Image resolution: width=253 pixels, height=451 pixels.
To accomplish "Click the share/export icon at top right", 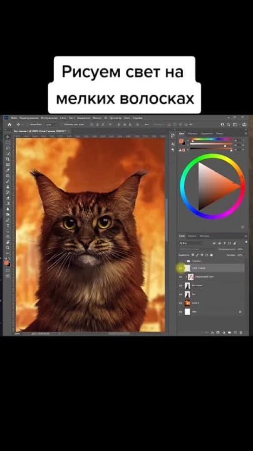I will [x=244, y=124].
